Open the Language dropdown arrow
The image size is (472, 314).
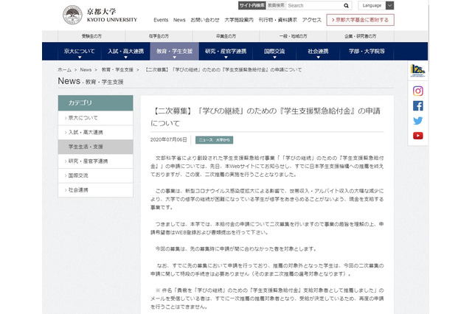coord(389,5)
